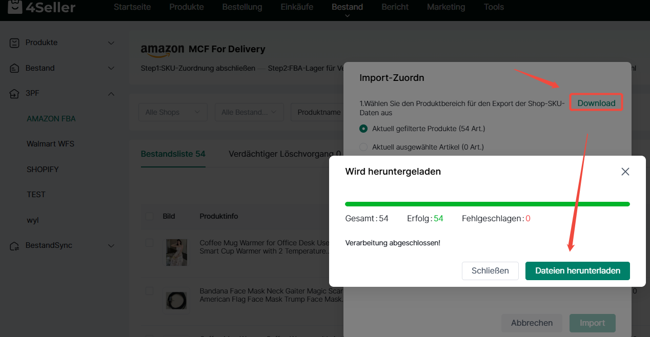Click the Bestand sidebar box icon

[x=15, y=68]
